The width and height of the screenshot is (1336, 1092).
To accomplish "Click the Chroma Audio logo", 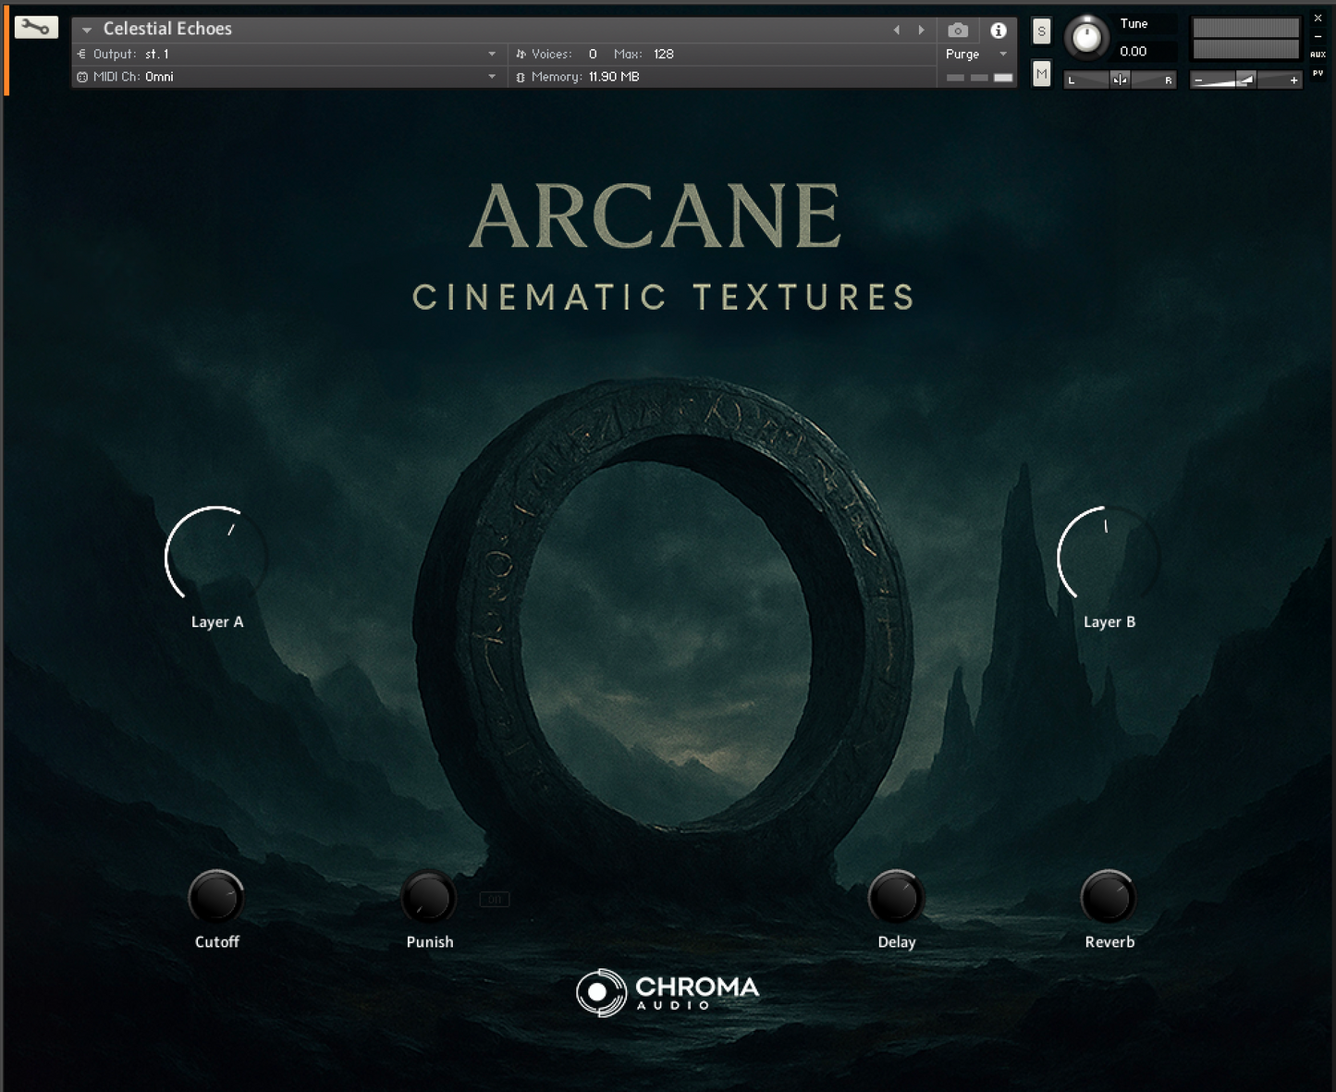I will point(668,992).
